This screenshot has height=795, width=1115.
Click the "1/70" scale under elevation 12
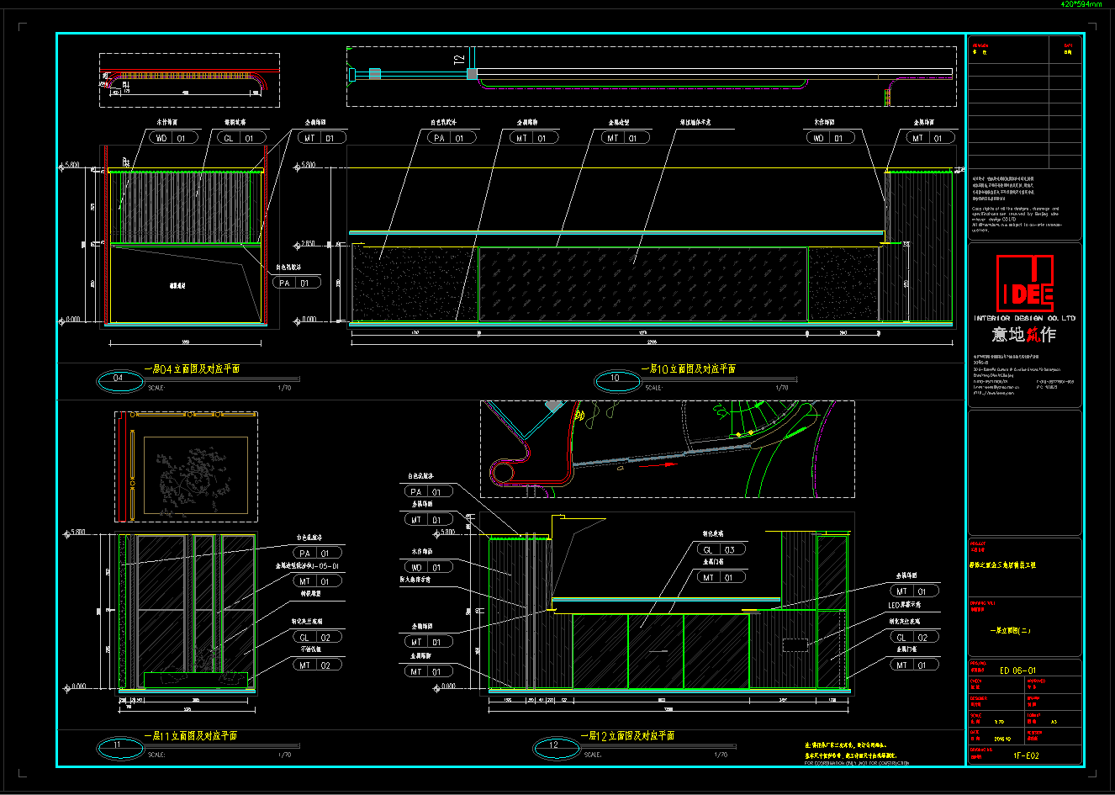point(721,755)
